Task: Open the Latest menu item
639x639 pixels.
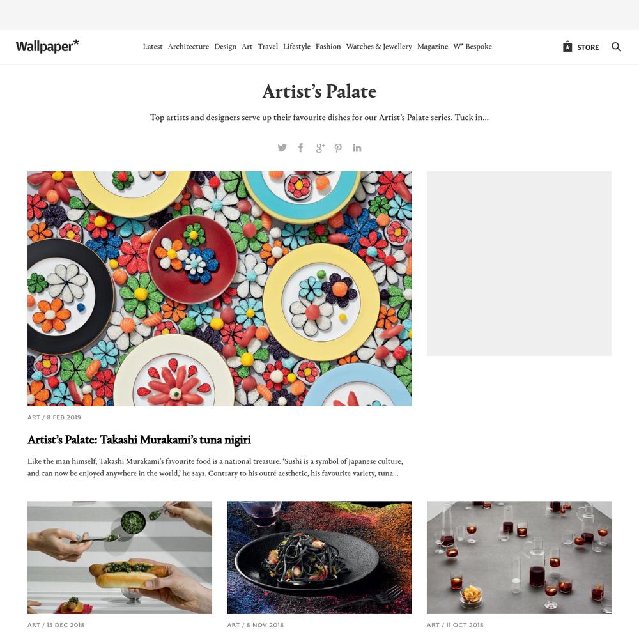Action: pos(153,47)
